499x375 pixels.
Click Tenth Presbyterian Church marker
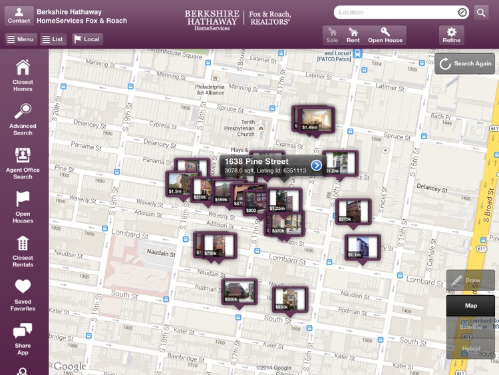261,128
